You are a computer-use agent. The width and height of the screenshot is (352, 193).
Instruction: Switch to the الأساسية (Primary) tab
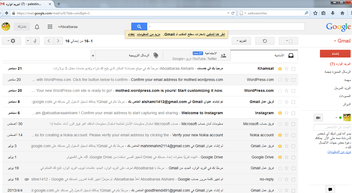(264, 55)
